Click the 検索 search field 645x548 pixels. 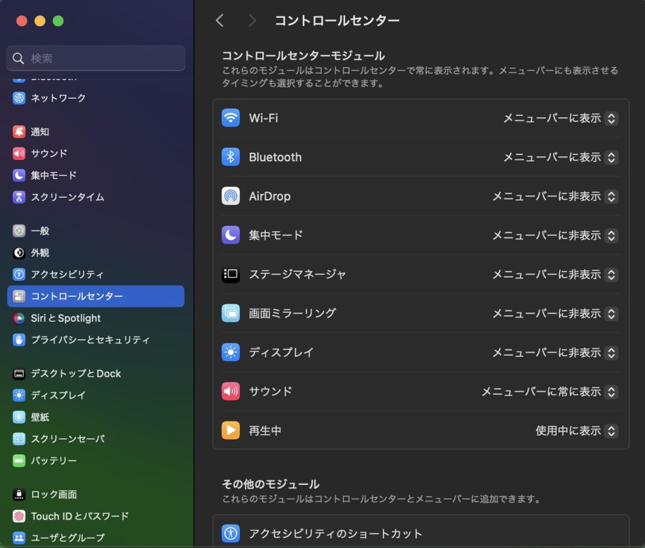[x=96, y=59]
